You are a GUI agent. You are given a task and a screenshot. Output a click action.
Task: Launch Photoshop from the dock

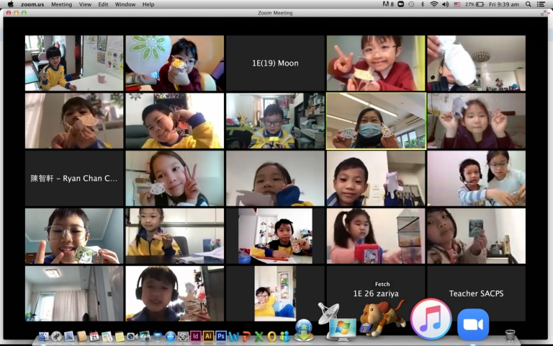(x=220, y=336)
